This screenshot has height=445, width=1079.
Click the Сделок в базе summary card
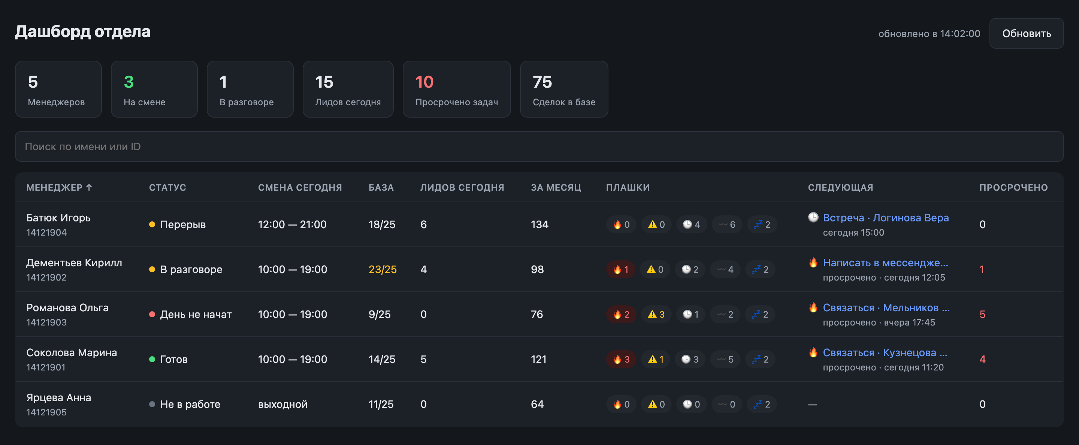[564, 89]
